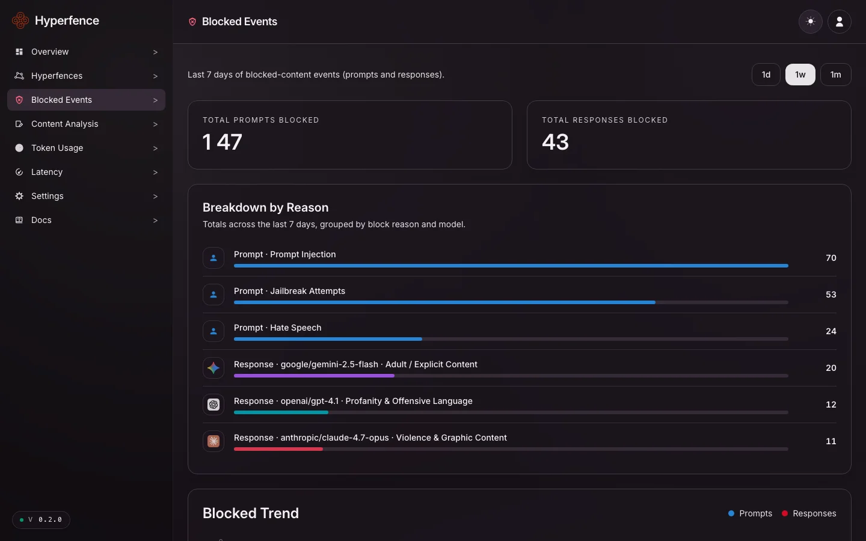866x541 pixels.
Task: Expand the Blocked Events menu chevron
Action: (155, 100)
